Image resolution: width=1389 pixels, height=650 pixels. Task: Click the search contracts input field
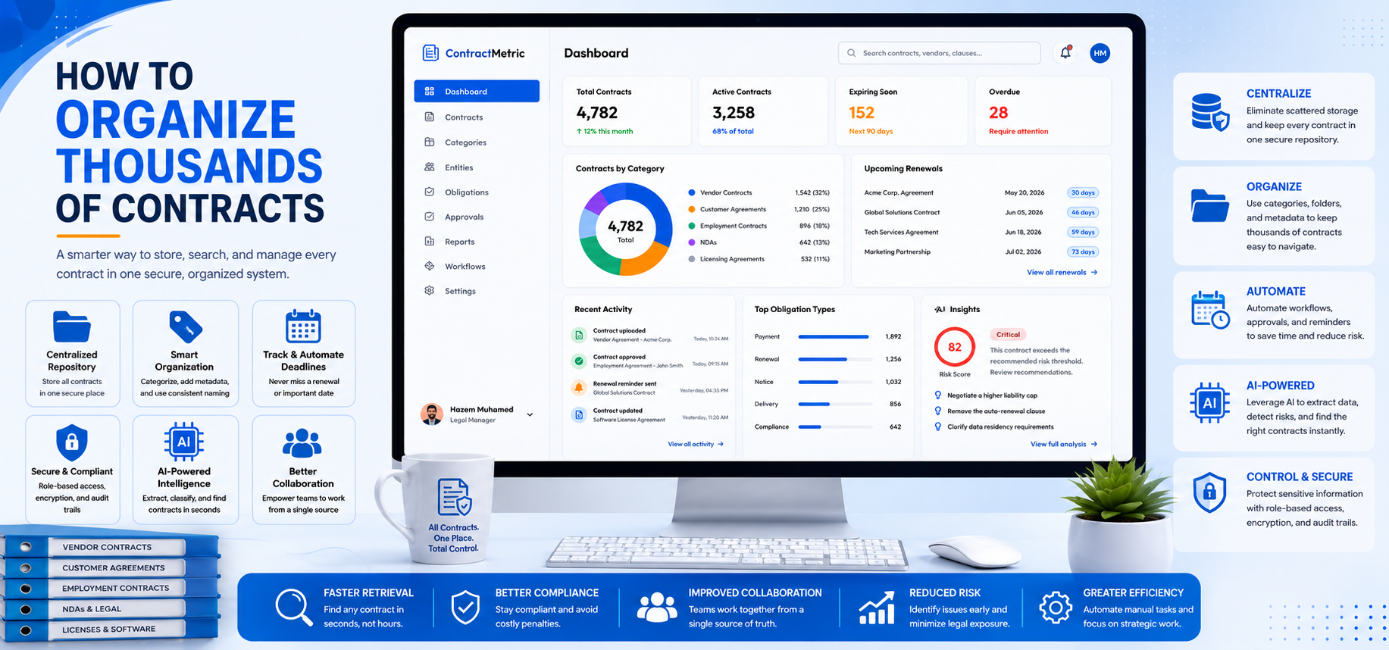(939, 53)
